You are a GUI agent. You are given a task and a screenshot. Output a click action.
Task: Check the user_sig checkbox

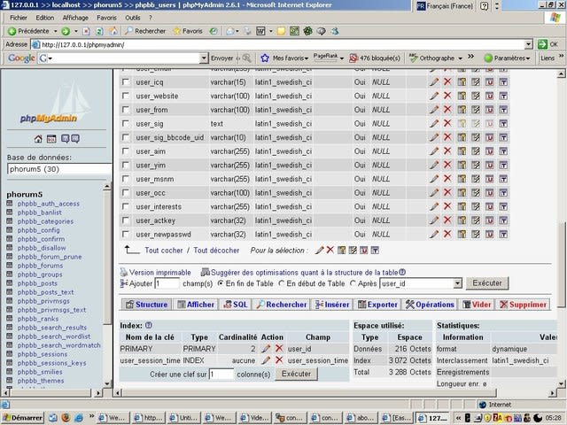[x=126, y=124]
